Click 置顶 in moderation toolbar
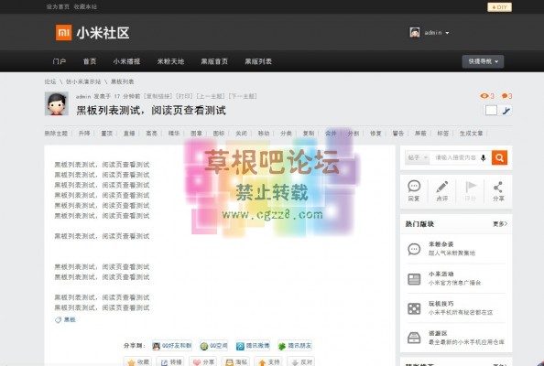Screen dimensions: 544x366 [107, 134]
